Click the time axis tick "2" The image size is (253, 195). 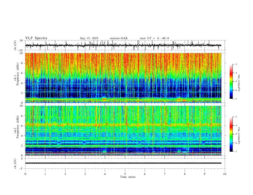point(65,174)
